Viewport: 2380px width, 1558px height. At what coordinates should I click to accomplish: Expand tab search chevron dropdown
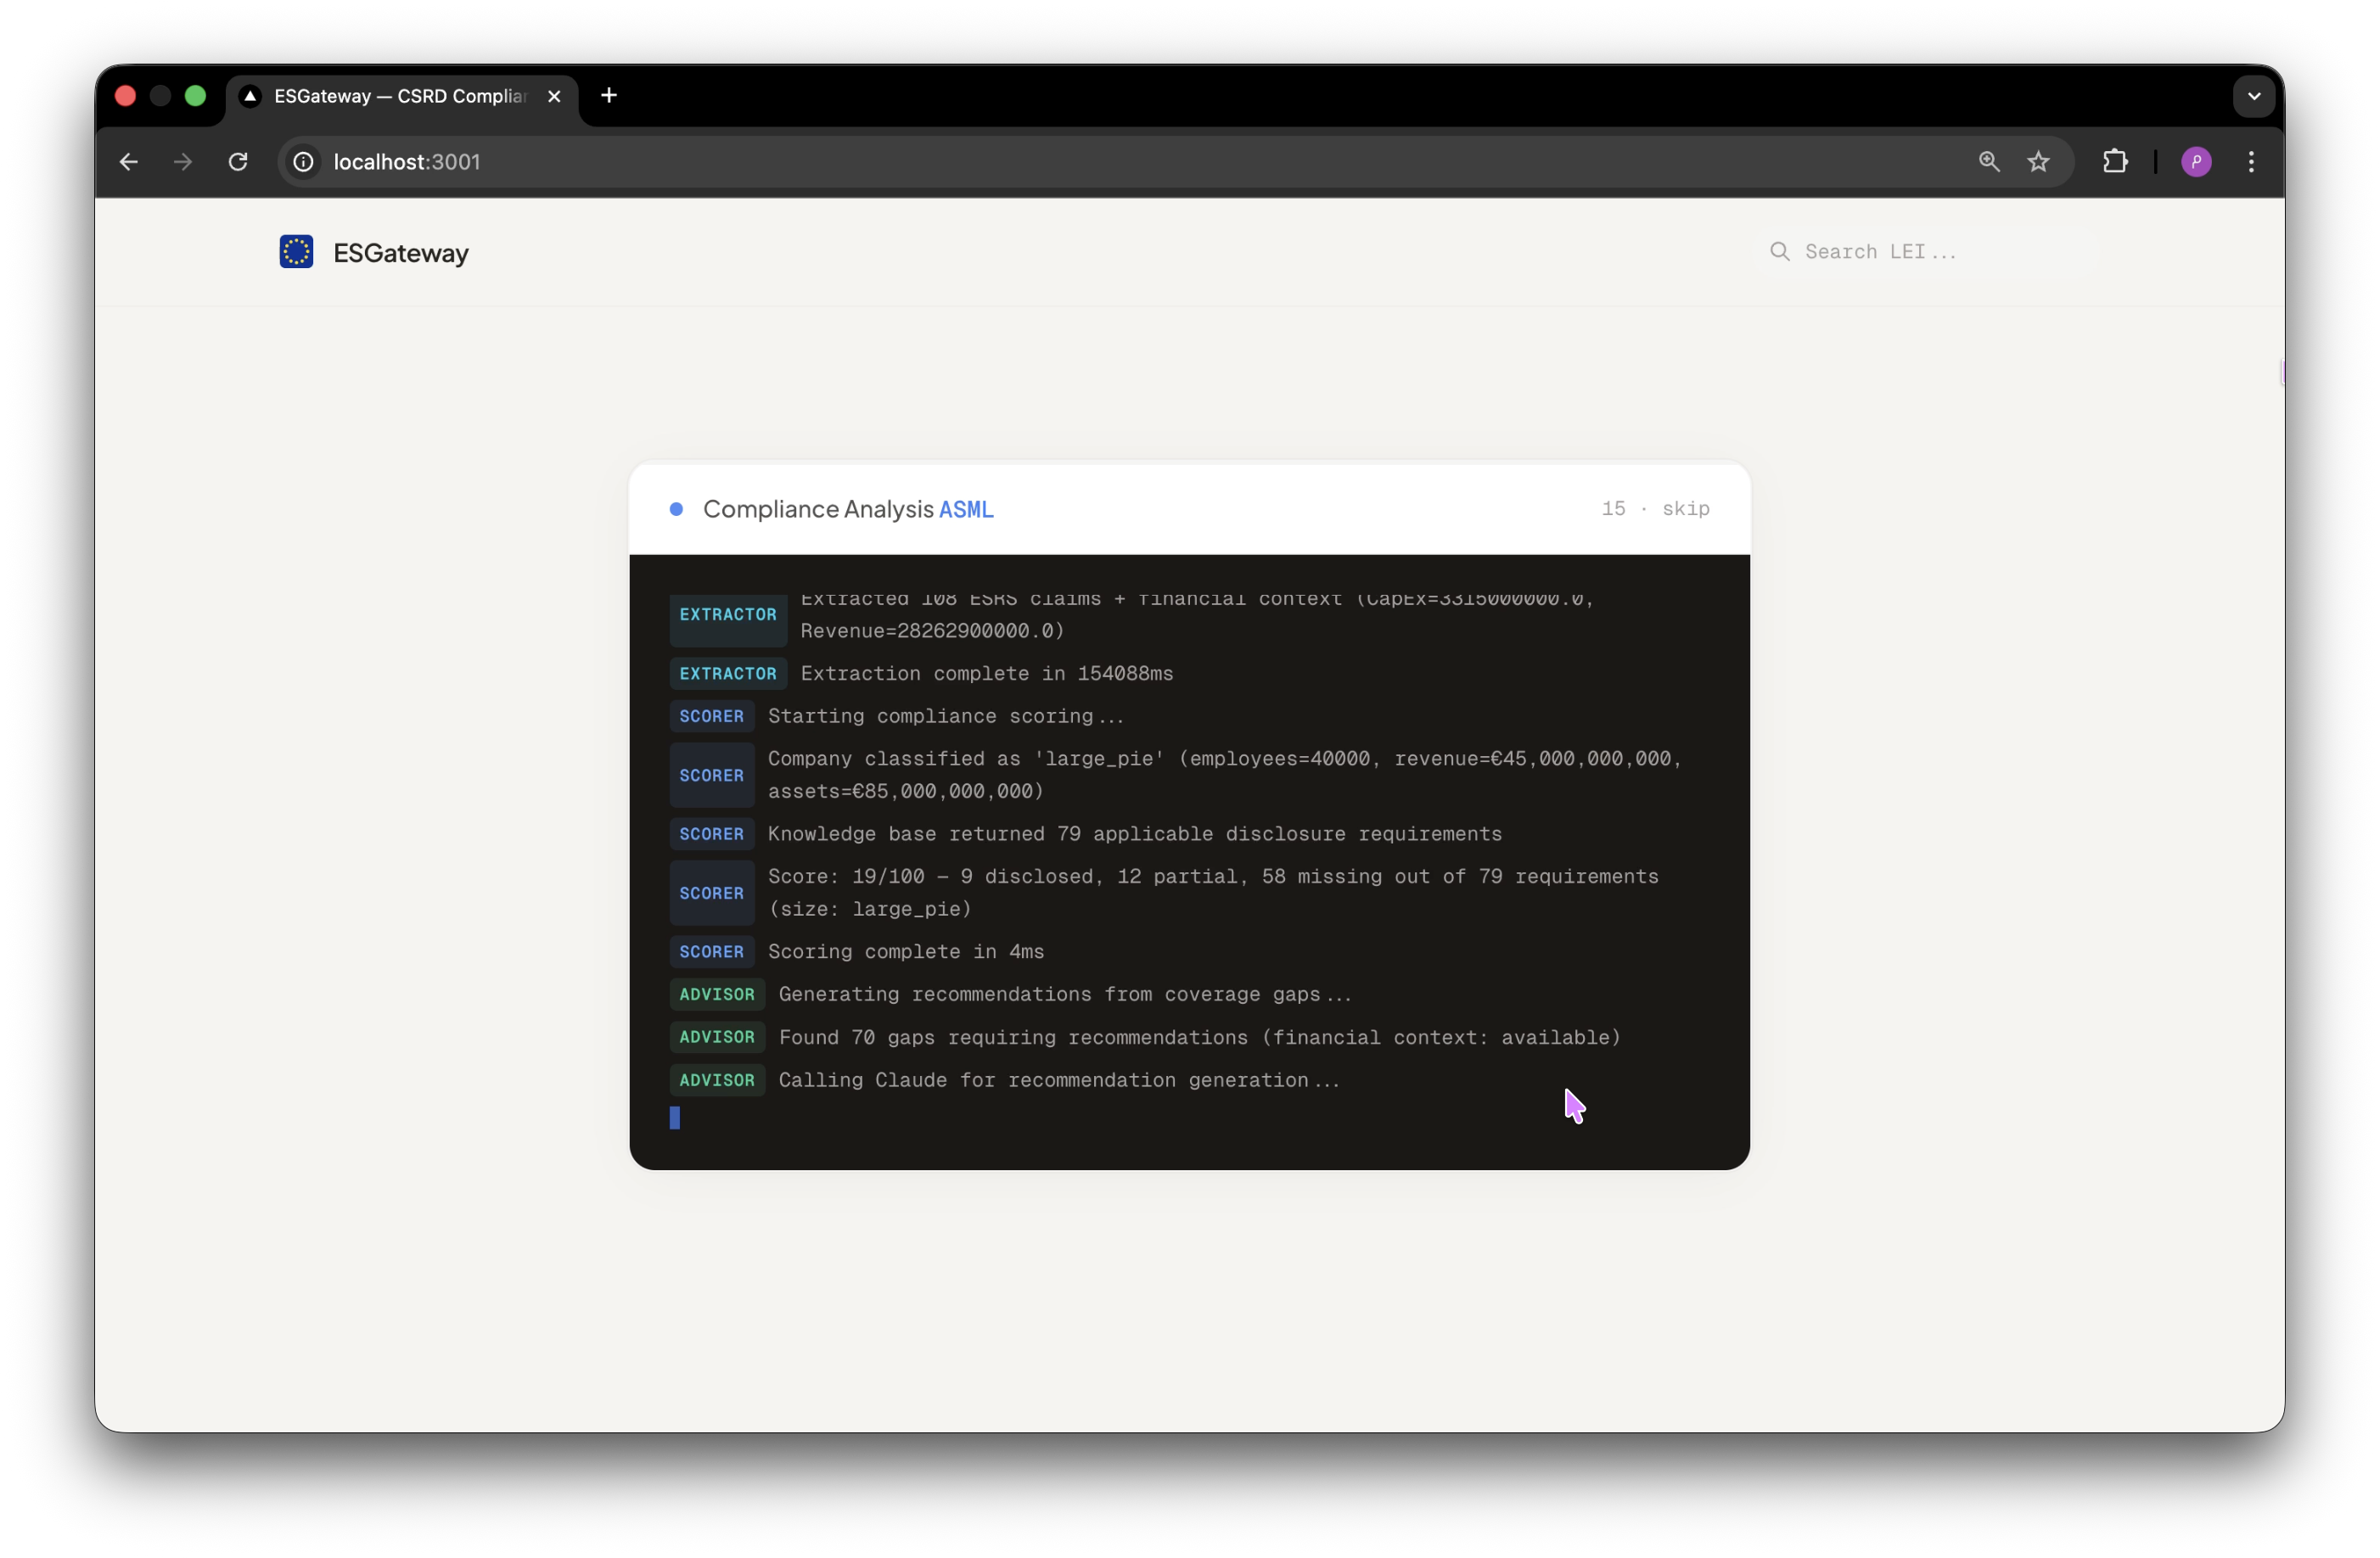2254,97
